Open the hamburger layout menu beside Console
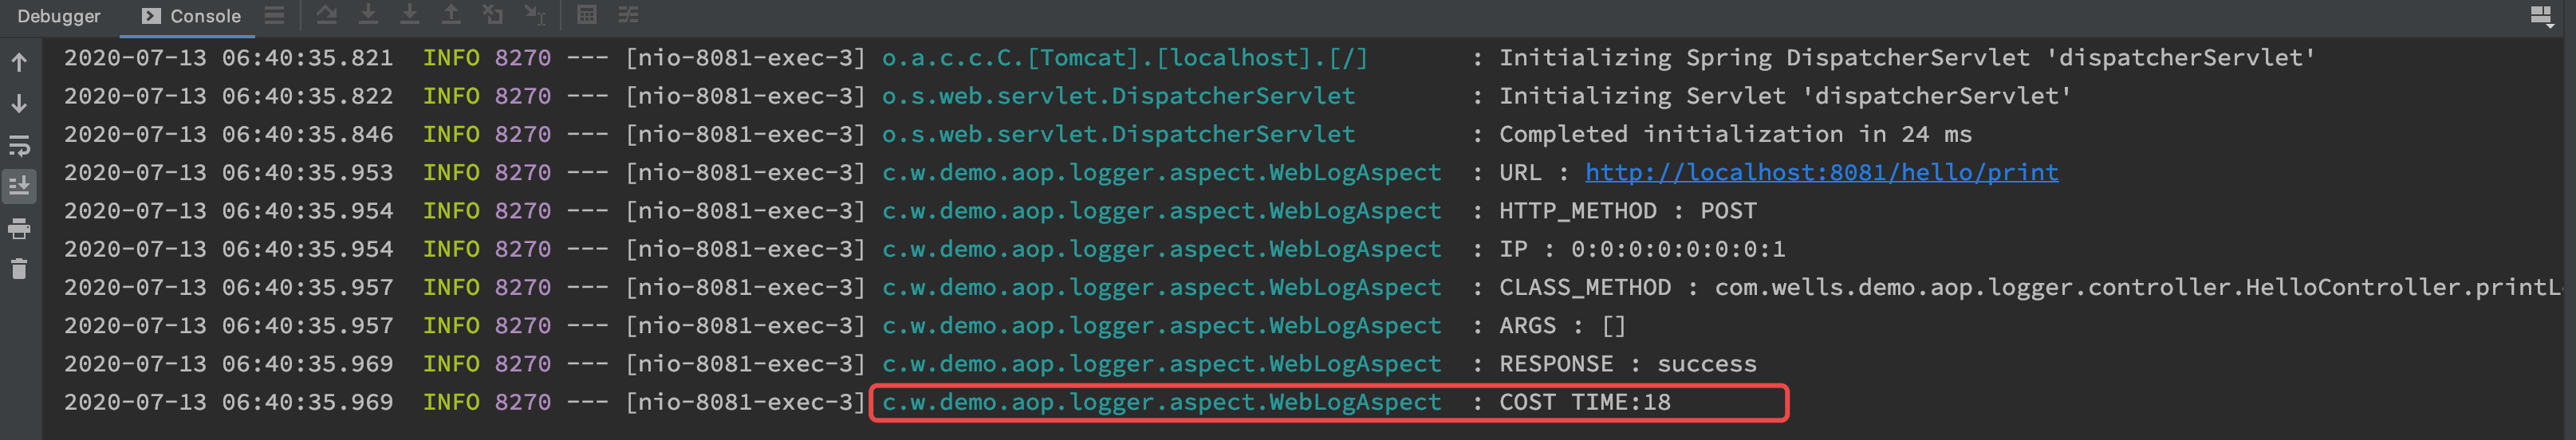 (x=274, y=15)
